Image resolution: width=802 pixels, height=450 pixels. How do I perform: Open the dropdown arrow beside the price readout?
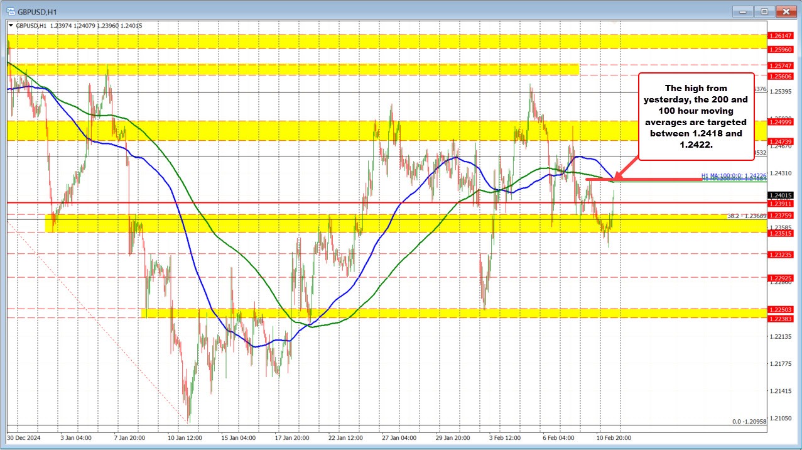click(11, 25)
